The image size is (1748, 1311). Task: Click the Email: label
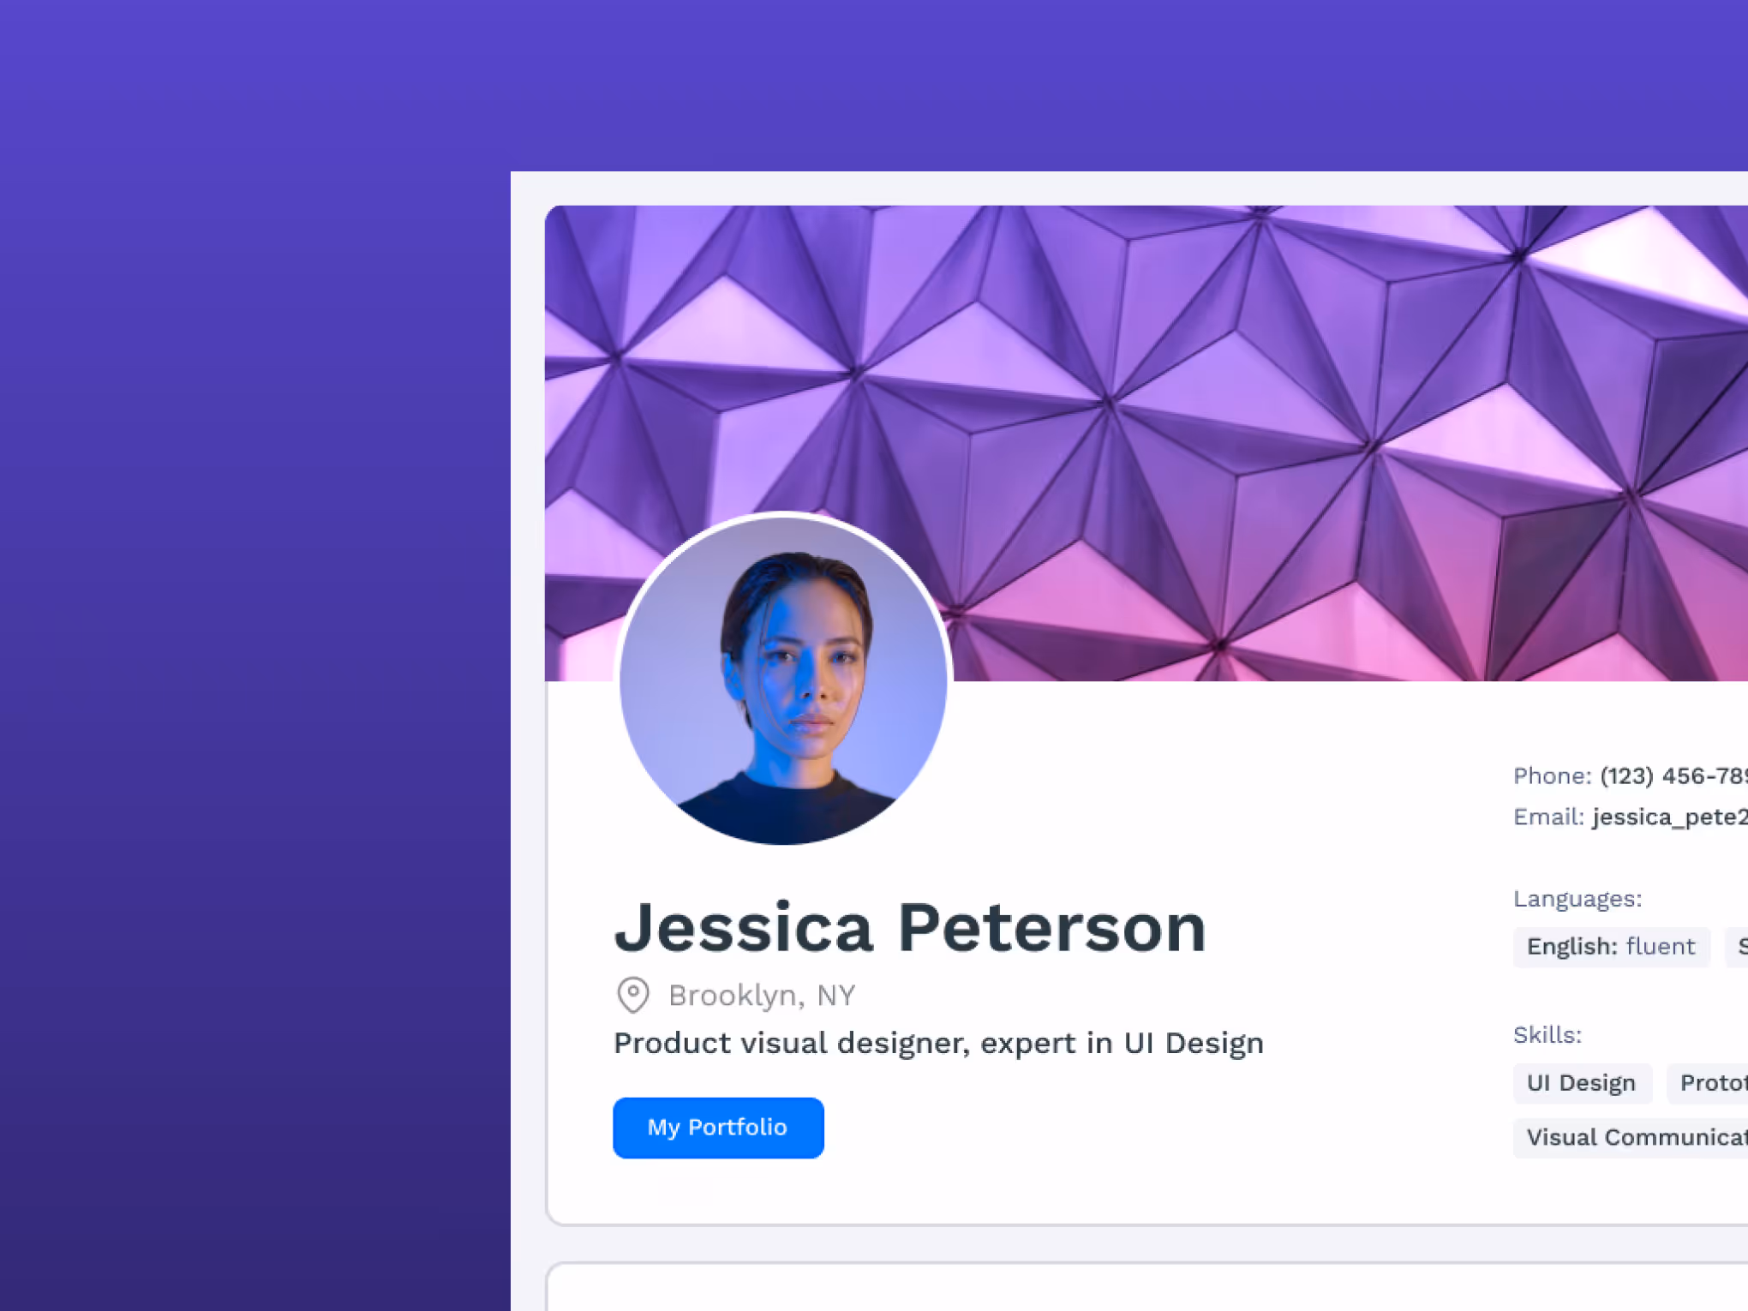1549,817
